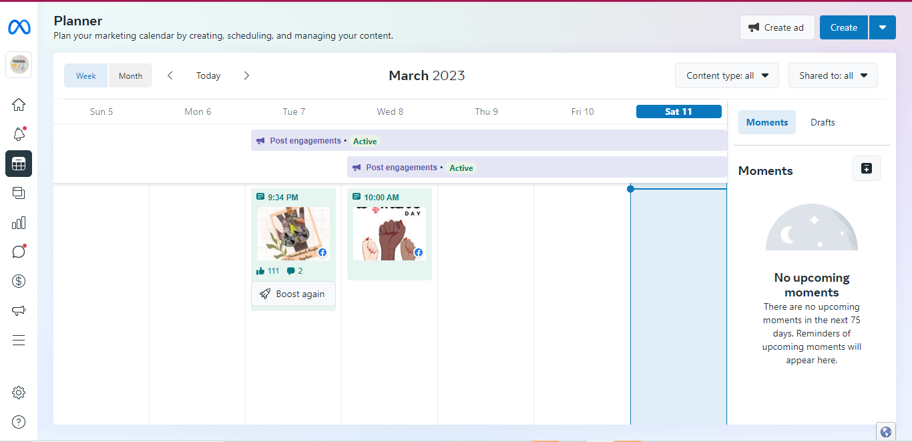Click the Boost again button

(x=293, y=294)
